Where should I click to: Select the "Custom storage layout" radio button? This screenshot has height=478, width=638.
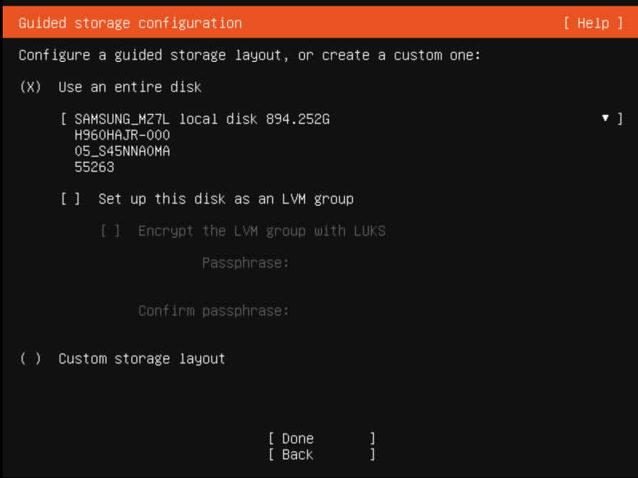point(31,359)
